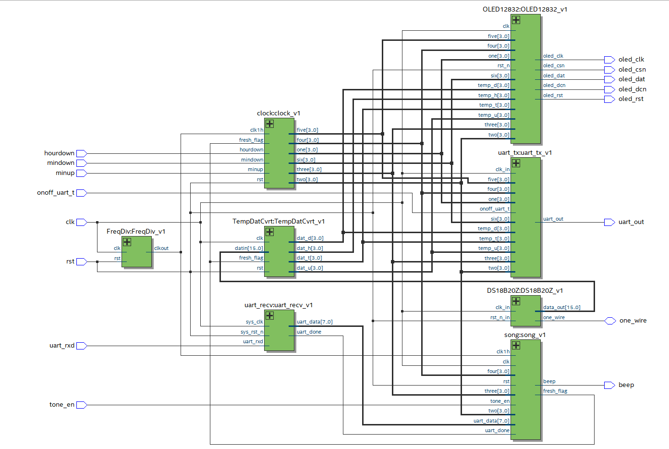Image resolution: width=669 pixels, height=449 pixels.
Task: Expand the TempDatCvrt_v1 block plus icon
Action: pos(269,232)
